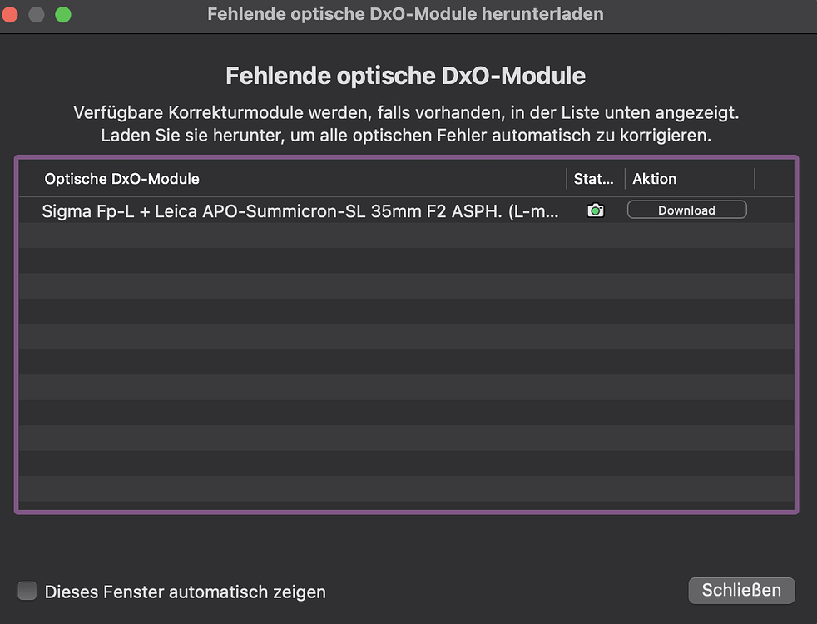Viewport: 817px width, 624px height.
Task: Click the "Optische DxO-Module" column header
Action: pos(121,178)
